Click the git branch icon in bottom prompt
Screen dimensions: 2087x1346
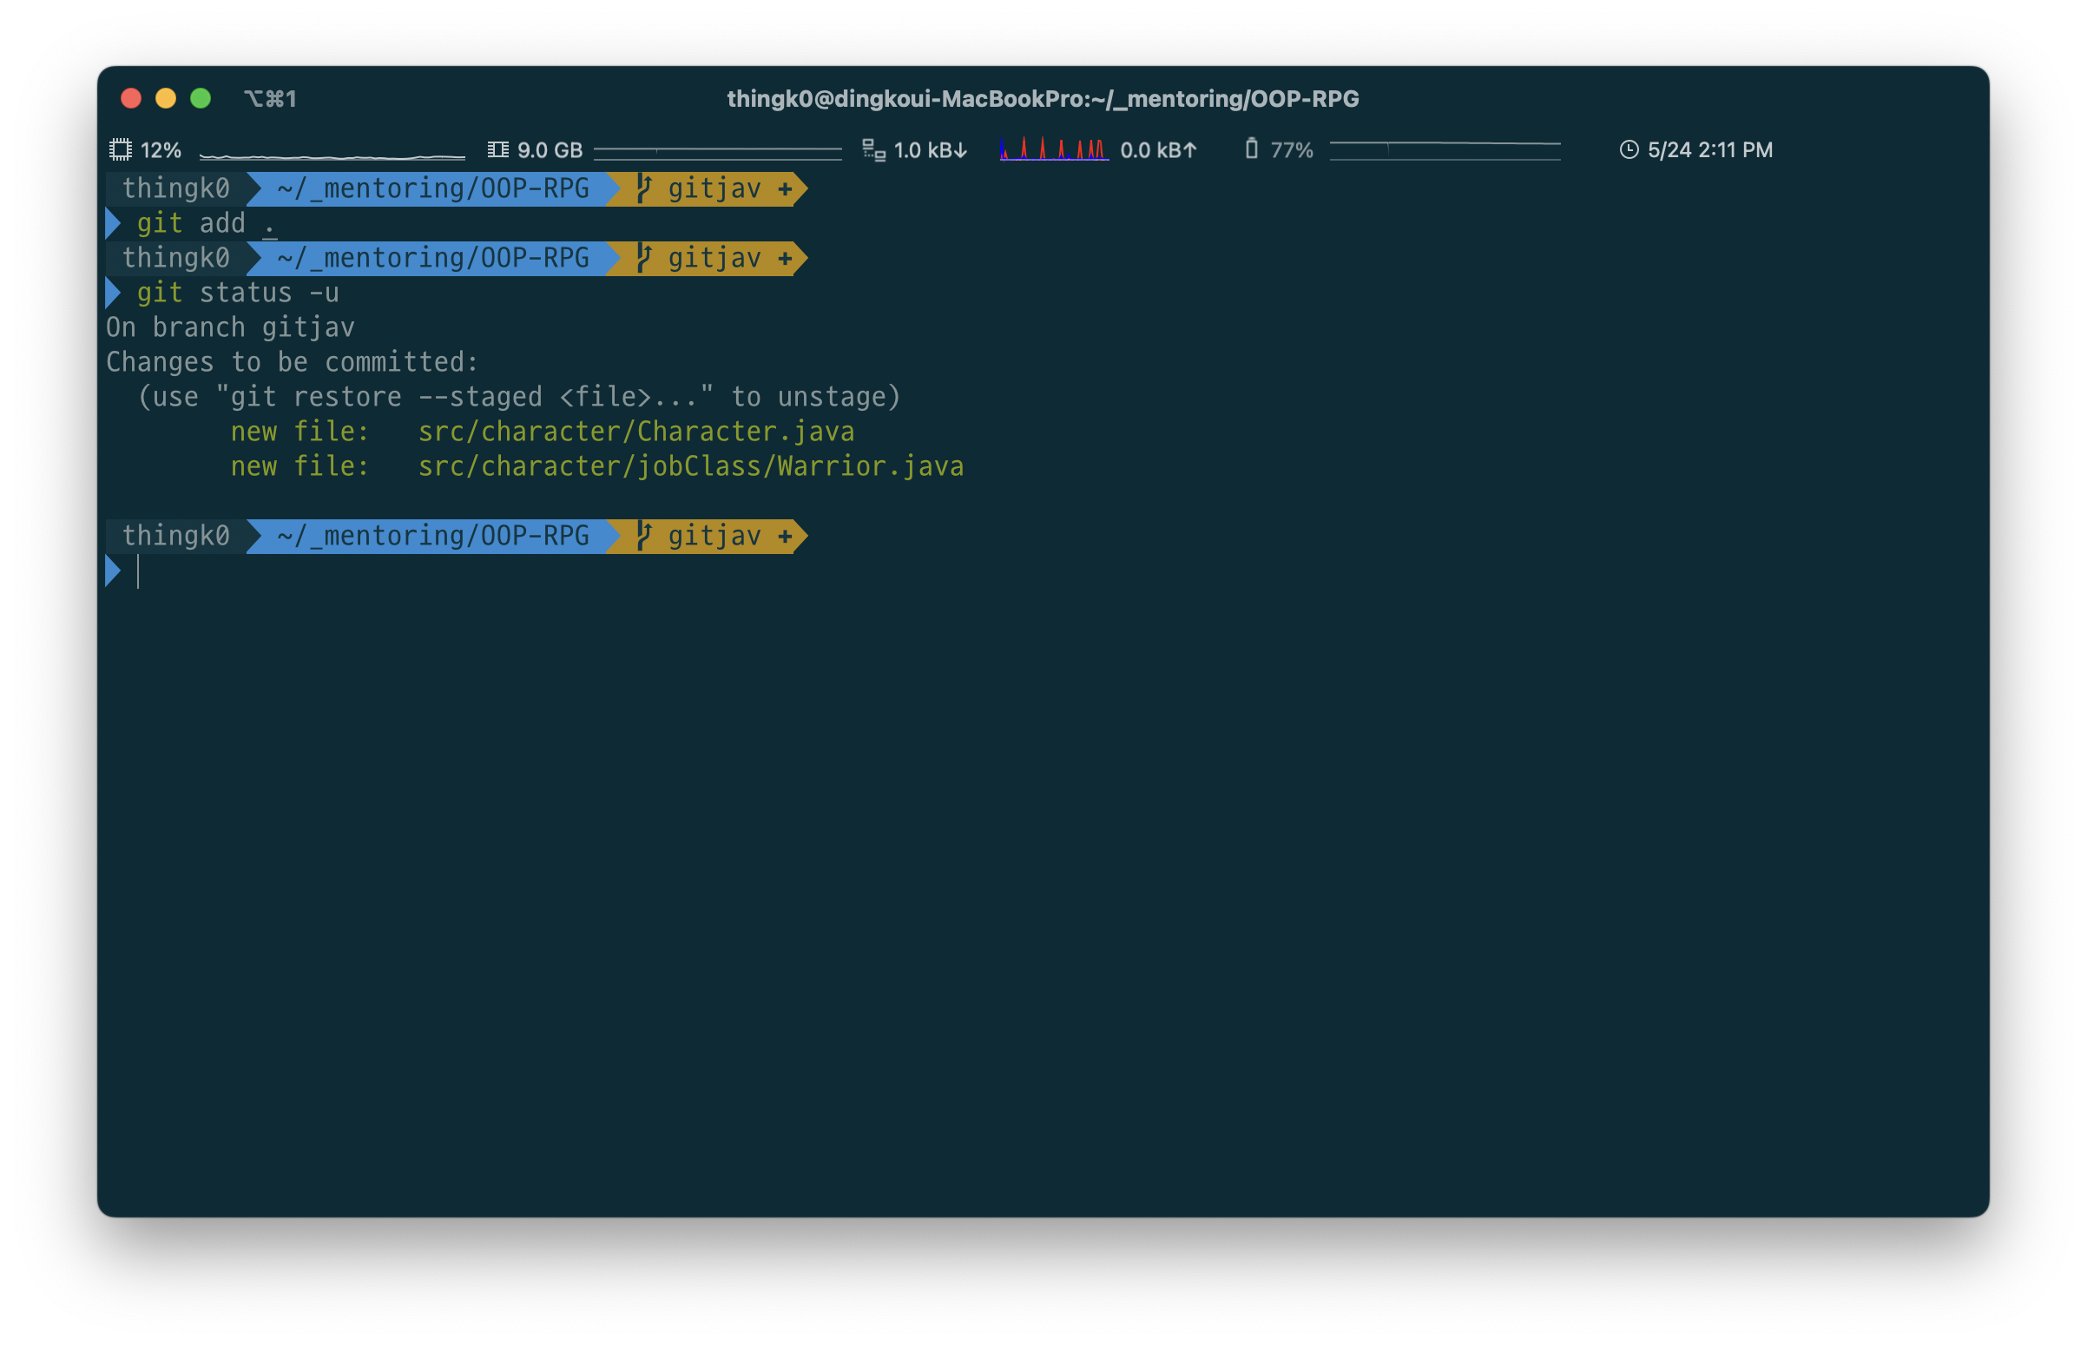(645, 536)
